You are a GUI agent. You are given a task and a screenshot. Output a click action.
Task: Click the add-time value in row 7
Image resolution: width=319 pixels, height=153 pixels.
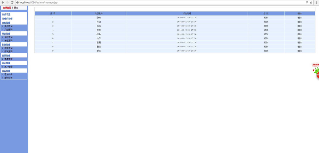coord(187,43)
